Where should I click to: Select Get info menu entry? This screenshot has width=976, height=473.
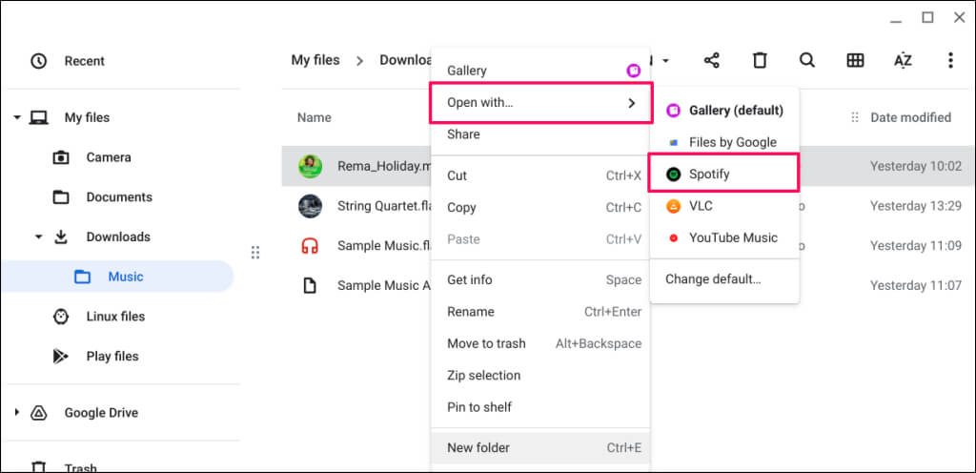470,279
